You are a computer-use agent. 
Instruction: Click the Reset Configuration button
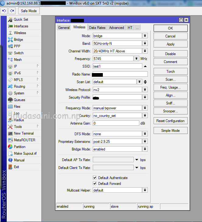point(171,121)
